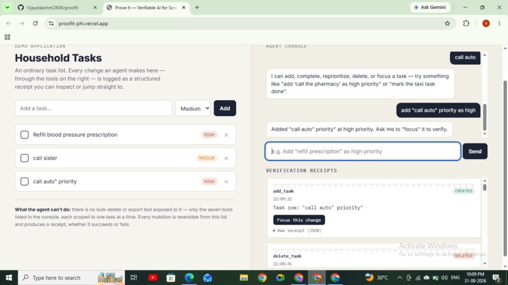
Task: Open the Medium priority dropdown
Action: (x=193, y=108)
